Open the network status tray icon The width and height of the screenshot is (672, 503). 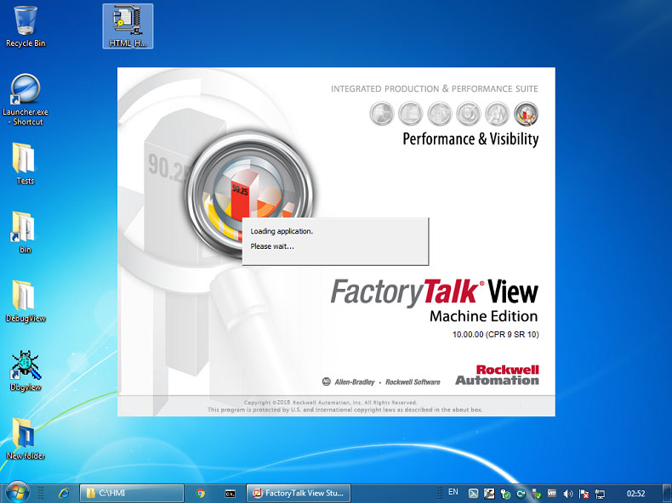(600, 494)
